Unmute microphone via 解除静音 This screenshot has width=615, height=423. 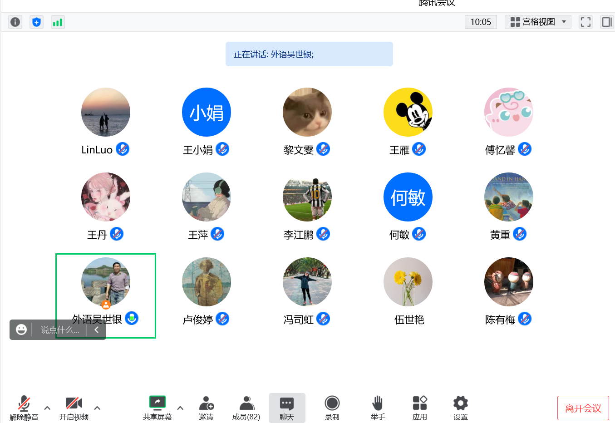click(x=24, y=408)
